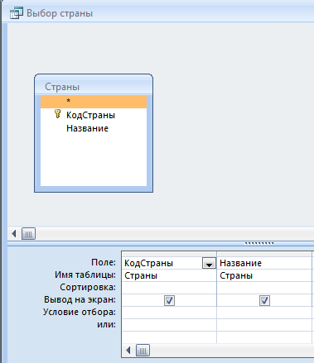Uncheck Вывод на экран for КодСтраны
The image size is (314, 363).
pos(169,300)
